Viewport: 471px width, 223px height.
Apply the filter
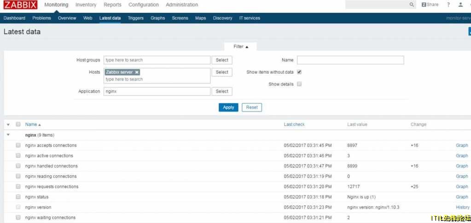[228, 107]
